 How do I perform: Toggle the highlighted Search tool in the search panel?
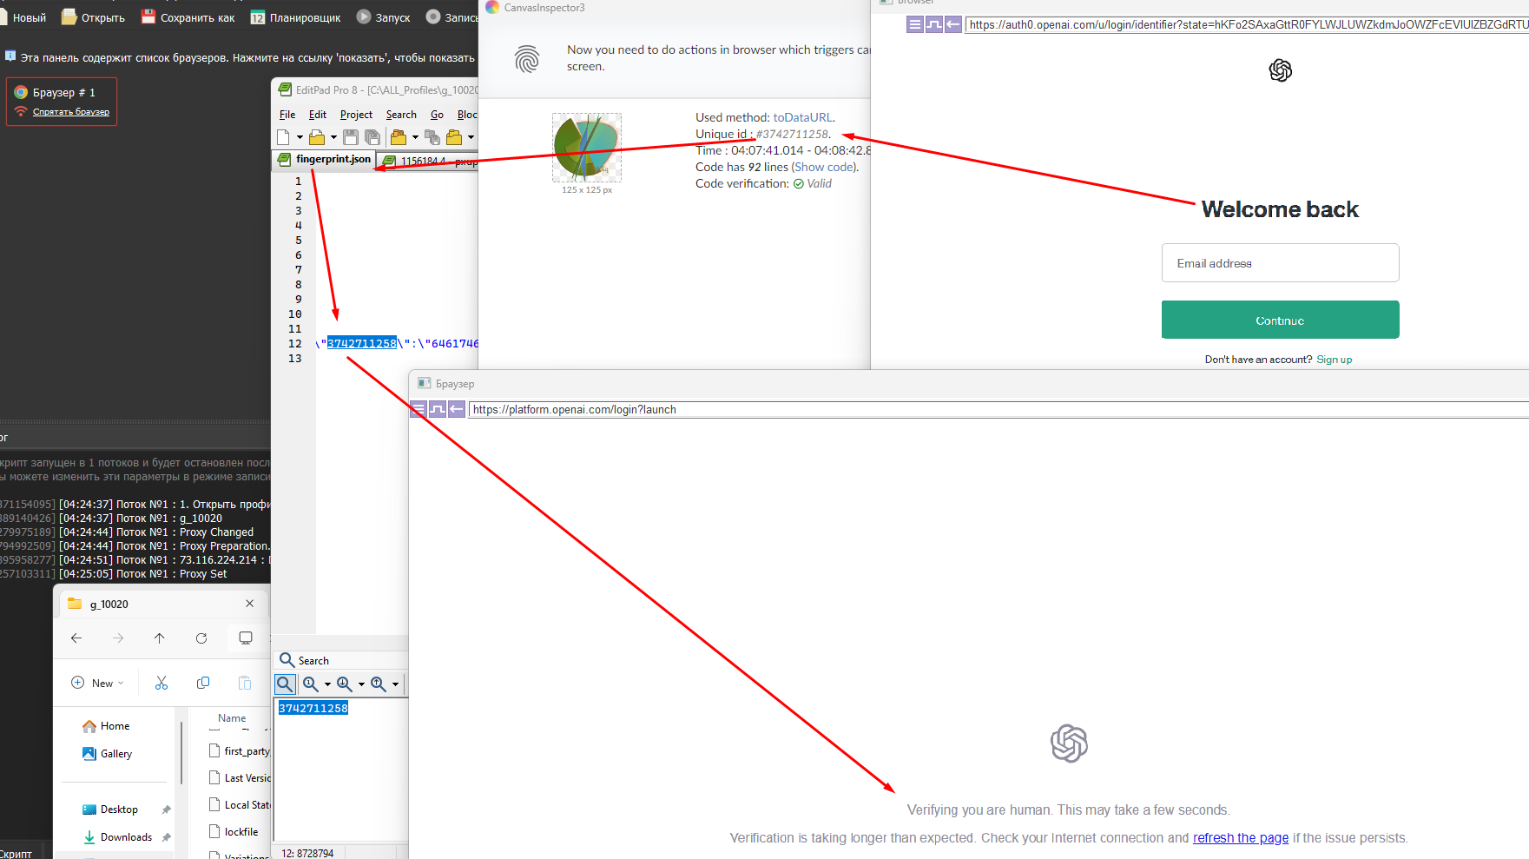(285, 684)
